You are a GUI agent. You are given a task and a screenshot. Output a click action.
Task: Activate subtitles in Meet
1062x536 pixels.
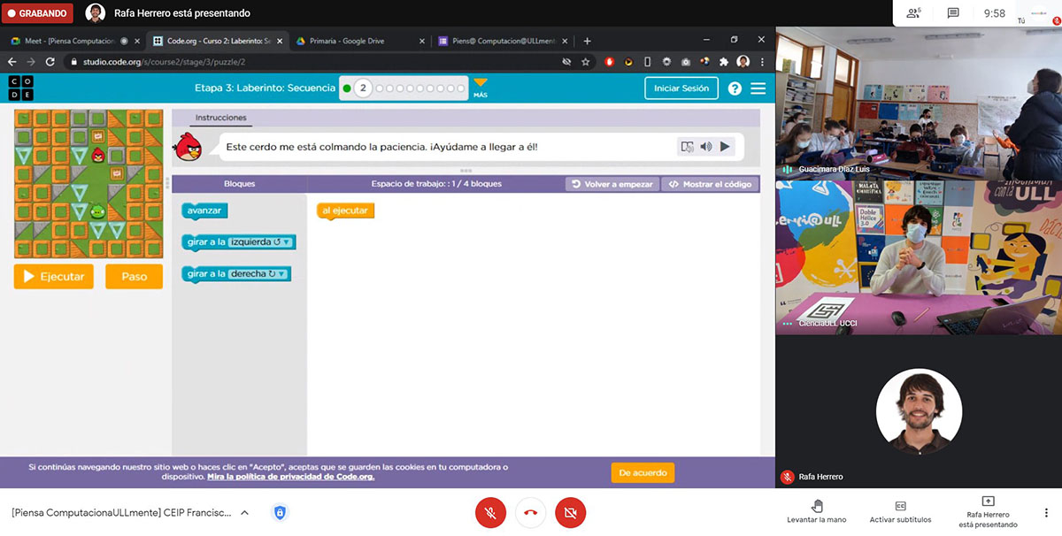900,511
